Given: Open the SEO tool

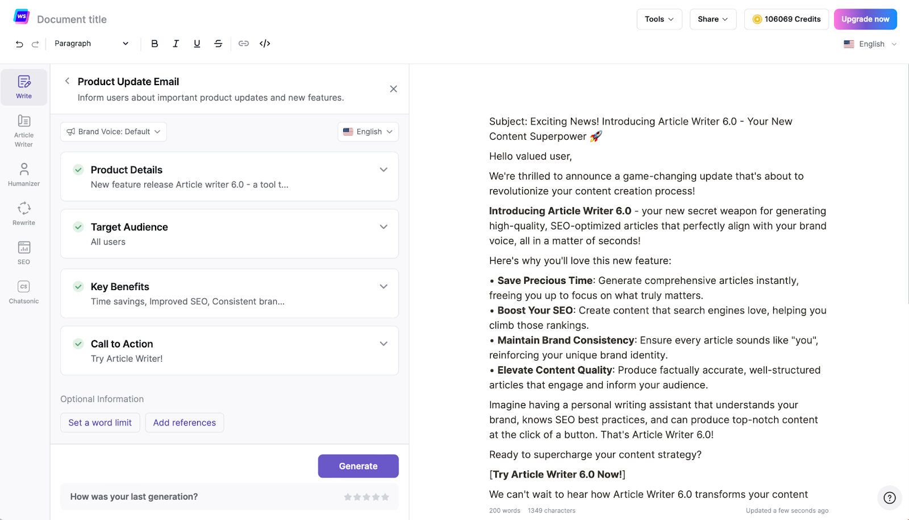Looking at the screenshot, I should pyautogui.click(x=24, y=253).
